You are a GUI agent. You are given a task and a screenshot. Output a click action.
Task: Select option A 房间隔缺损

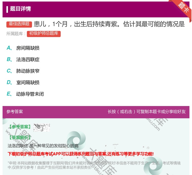pyautogui.click(x=23, y=48)
